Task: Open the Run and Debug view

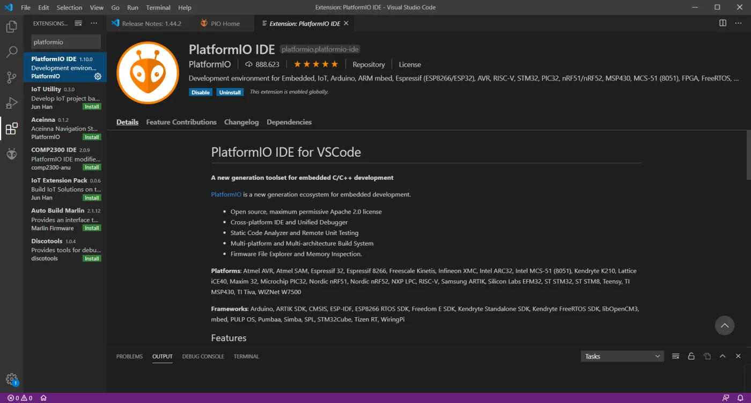Action: click(11, 103)
